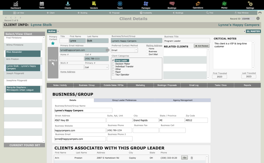Open the Email Log tab

point(194,85)
